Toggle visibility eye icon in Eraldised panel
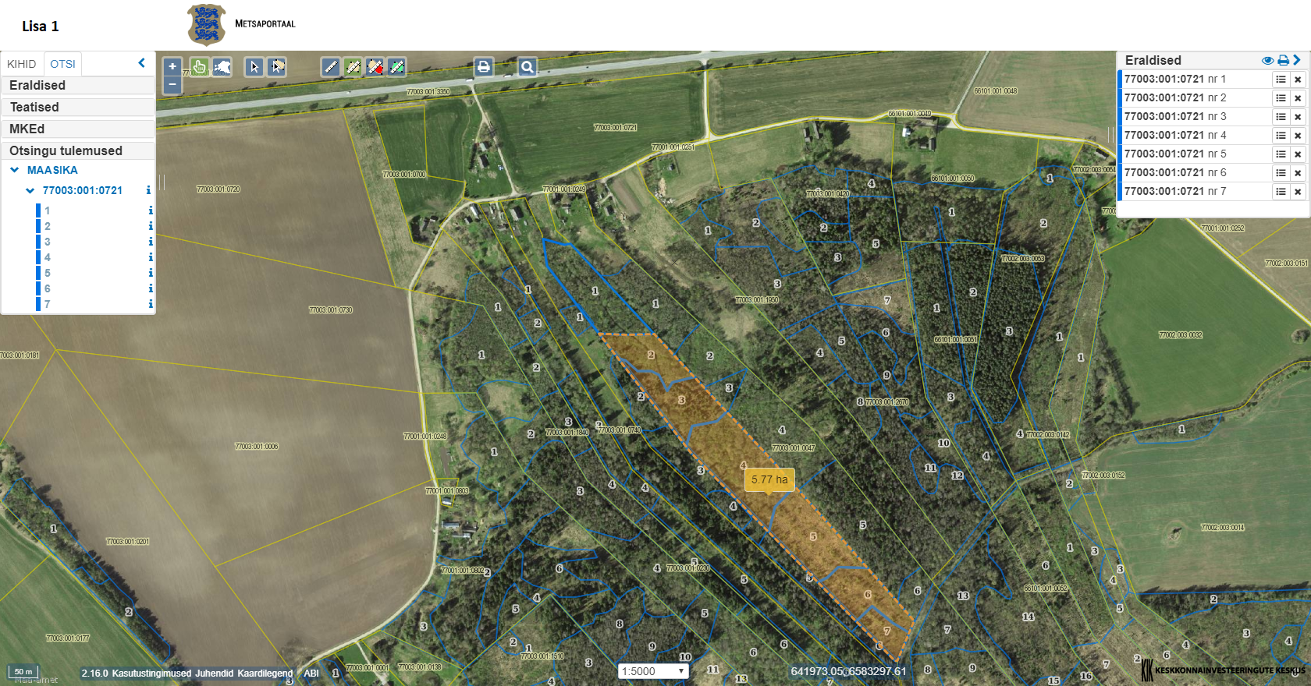 click(x=1267, y=60)
